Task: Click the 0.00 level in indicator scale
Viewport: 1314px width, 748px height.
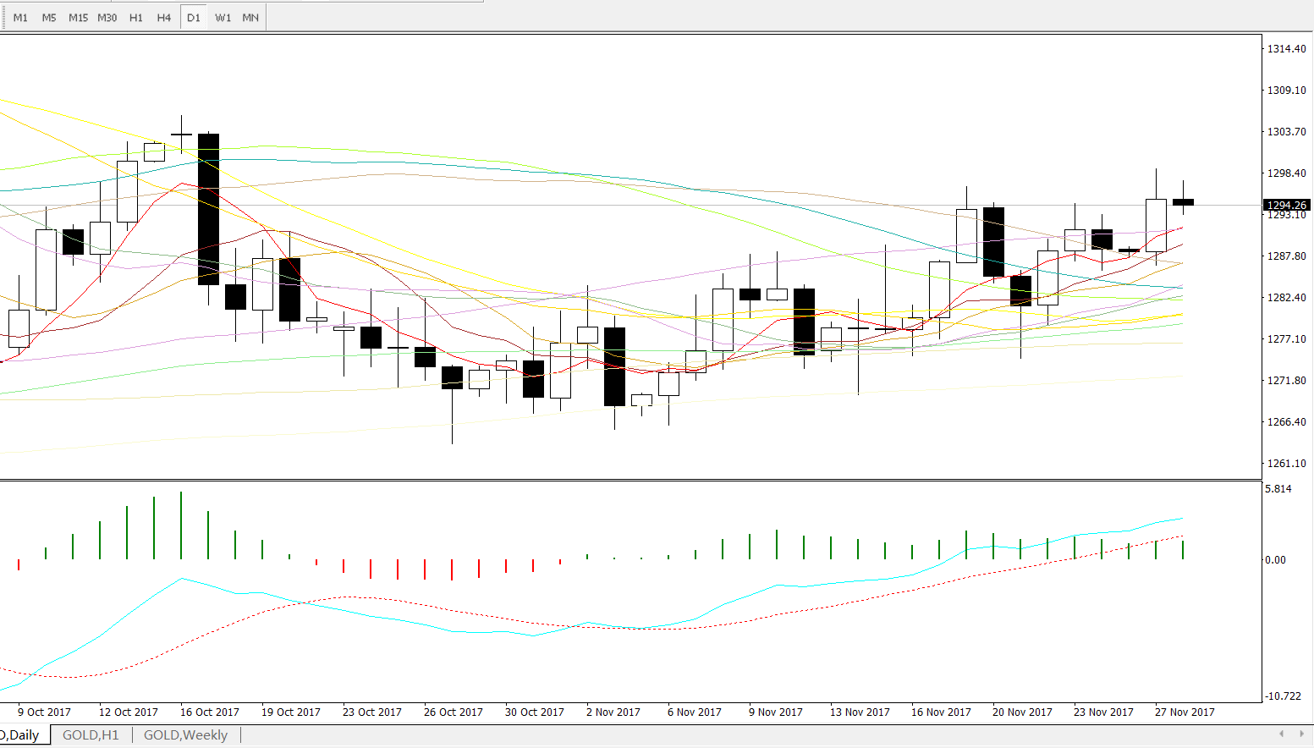Action: click(x=1275, y=560)
